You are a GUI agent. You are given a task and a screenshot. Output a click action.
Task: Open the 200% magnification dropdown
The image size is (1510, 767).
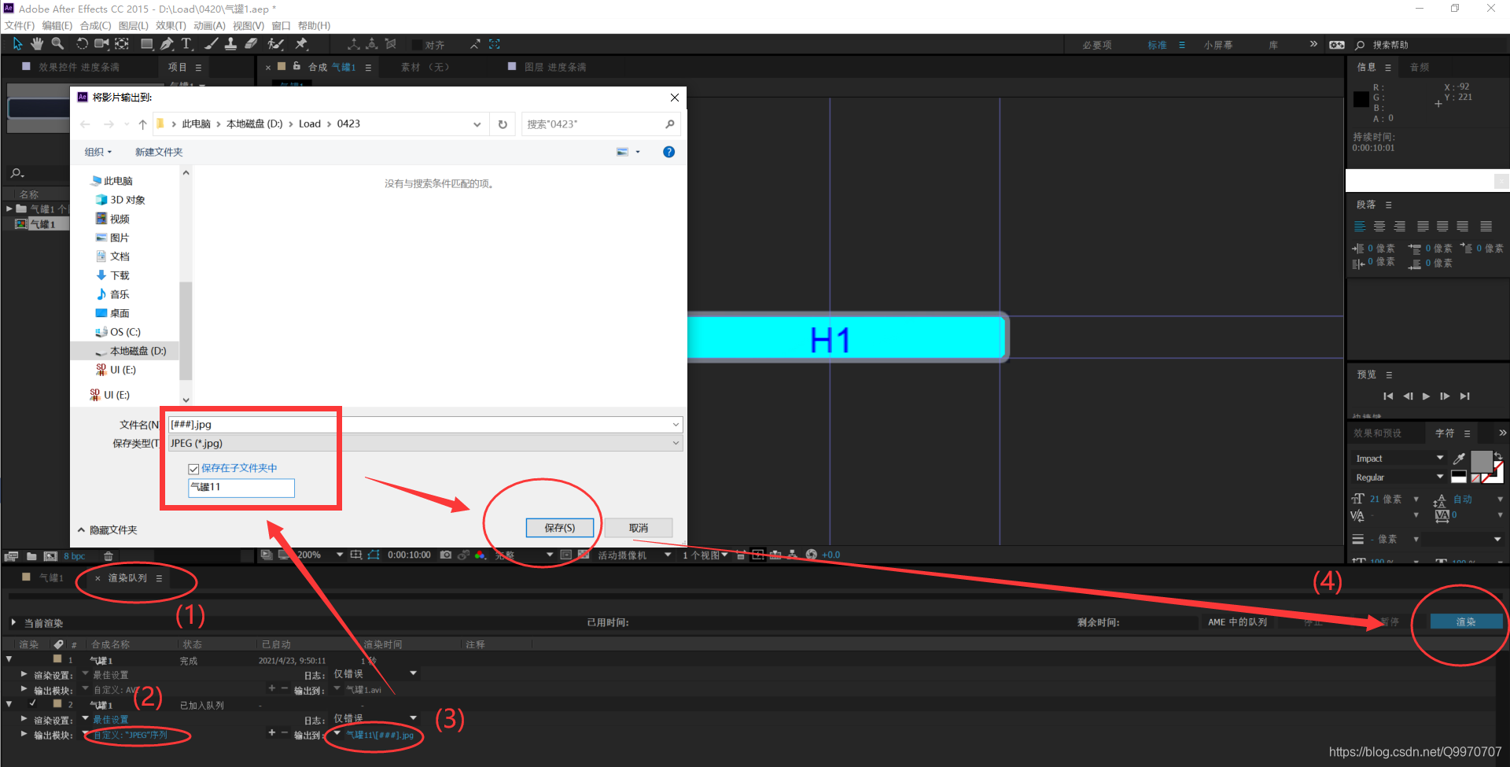pyautogui.click(x=319, y=555)
